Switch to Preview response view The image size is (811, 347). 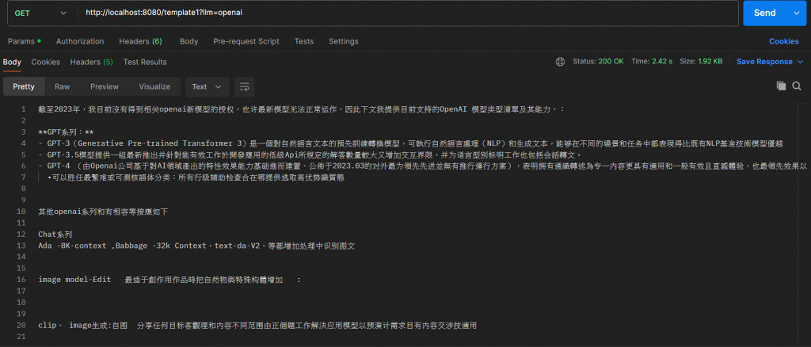pos(105,86)
